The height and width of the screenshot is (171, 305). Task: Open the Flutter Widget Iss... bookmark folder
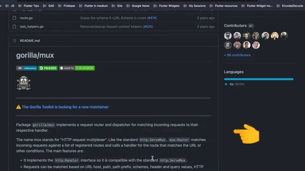(257, 6)
